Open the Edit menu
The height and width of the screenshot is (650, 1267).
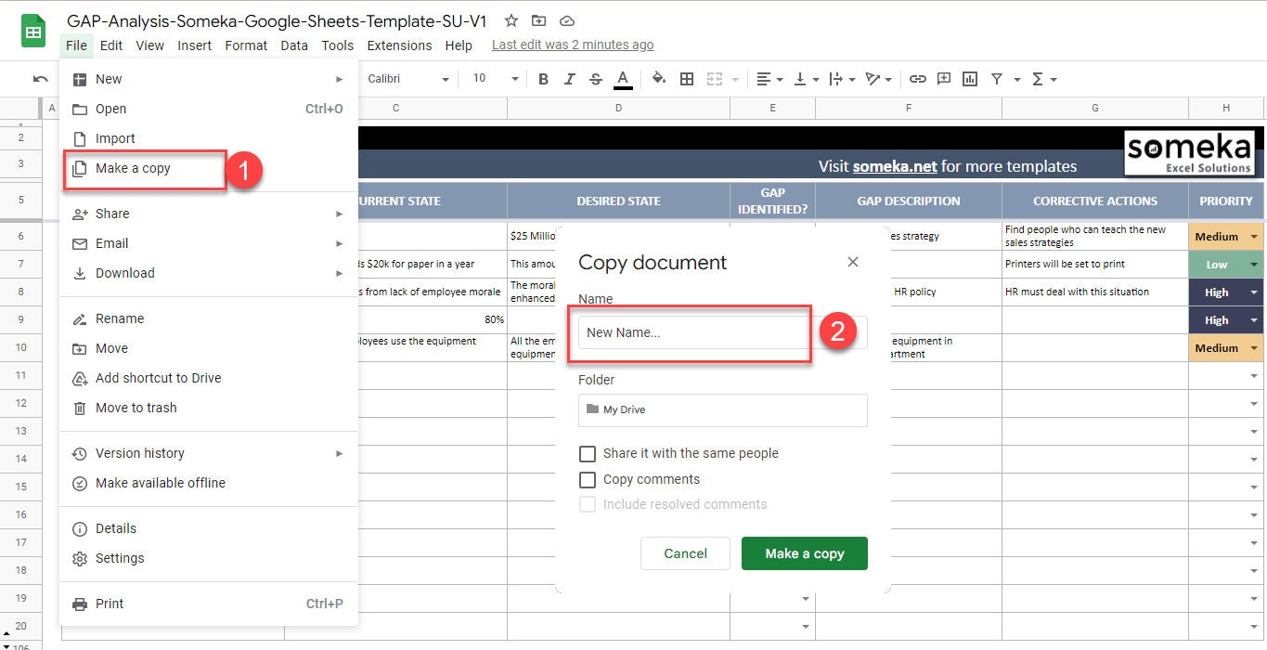coord(111,45)
